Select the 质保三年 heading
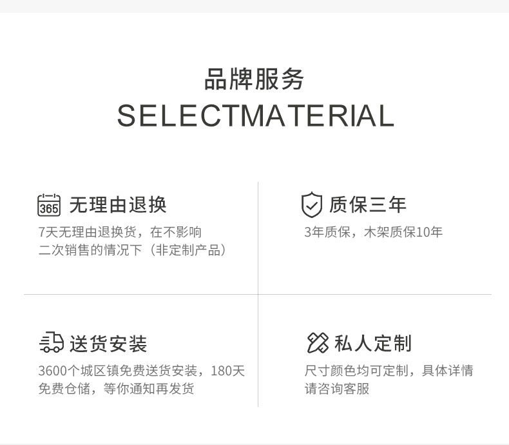Screen dimensions: 509x445 coord(368,204)
